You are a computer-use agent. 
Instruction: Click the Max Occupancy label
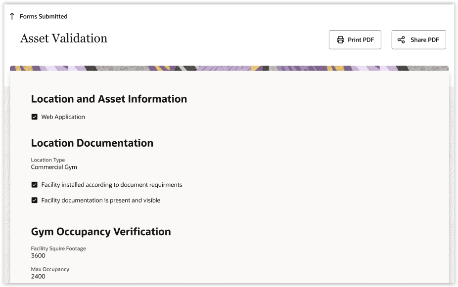(50, 269)
